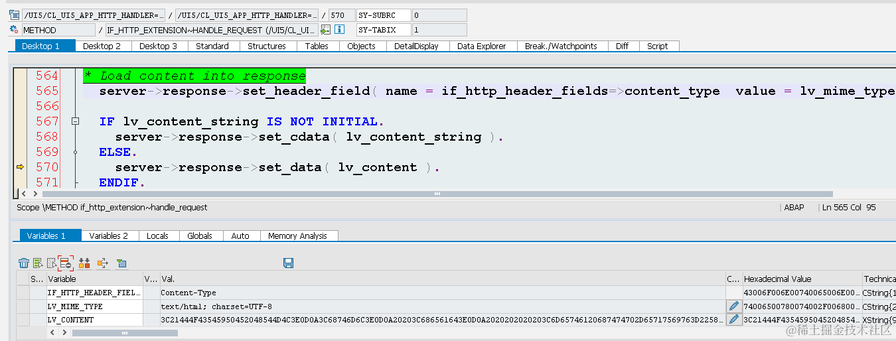Click the remove row icon with red dashed border

click(65, 263)
